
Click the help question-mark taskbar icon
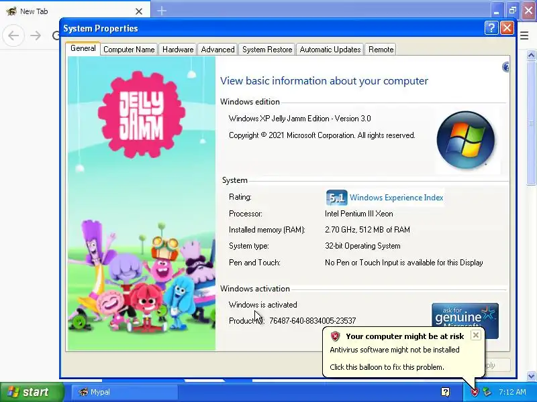point(445,392)
